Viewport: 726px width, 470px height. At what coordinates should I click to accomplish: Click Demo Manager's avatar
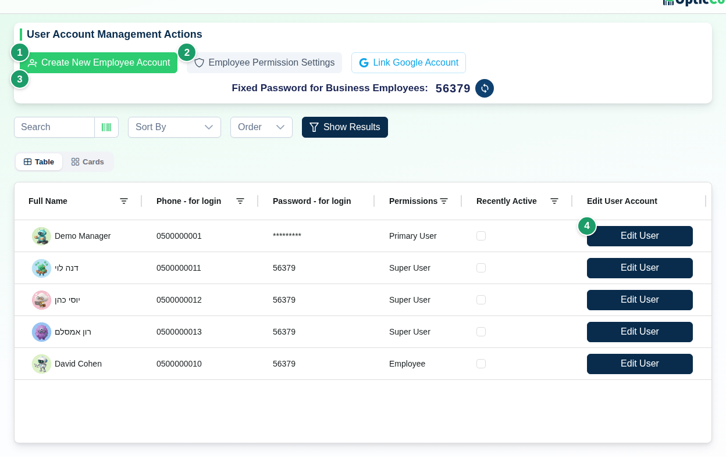tap(41, 236)
